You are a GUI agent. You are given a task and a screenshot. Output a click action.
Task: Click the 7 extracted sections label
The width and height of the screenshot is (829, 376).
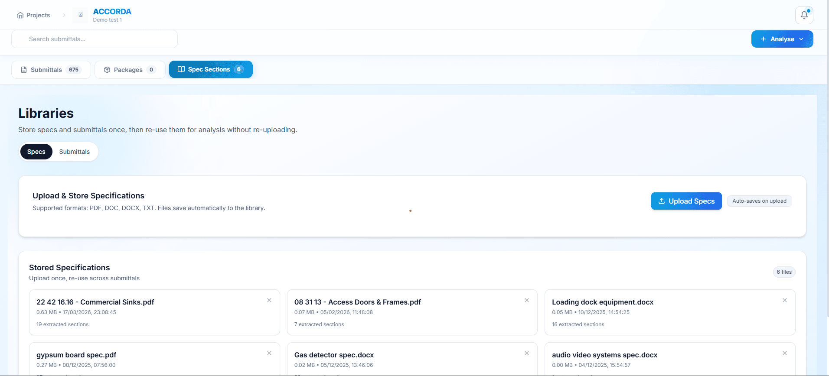tap(319, 324)
